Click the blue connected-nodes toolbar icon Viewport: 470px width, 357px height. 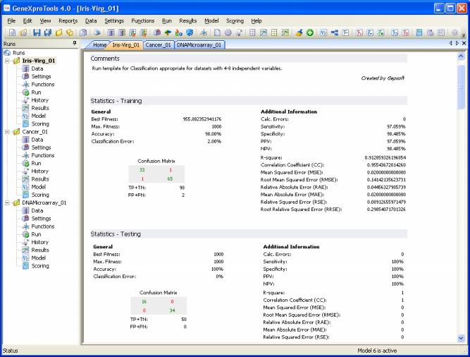pyautogui.click(x=335, y=32)
